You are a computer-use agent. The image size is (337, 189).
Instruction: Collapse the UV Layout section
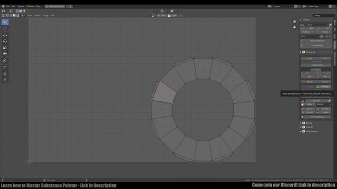click(301, 52)
